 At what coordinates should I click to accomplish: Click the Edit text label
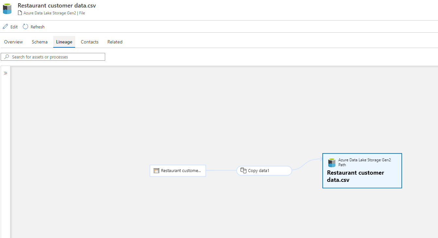[x=14, y=27]
